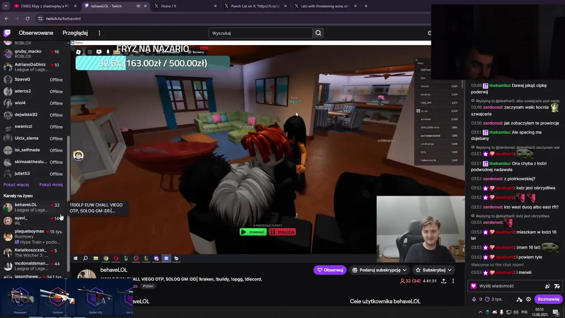
Task: Click the red Pauza button
Action: (x=282, y=232)
